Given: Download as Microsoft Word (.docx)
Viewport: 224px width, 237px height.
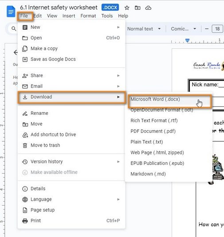Looking at the screenshot, I should coord(169,99).
